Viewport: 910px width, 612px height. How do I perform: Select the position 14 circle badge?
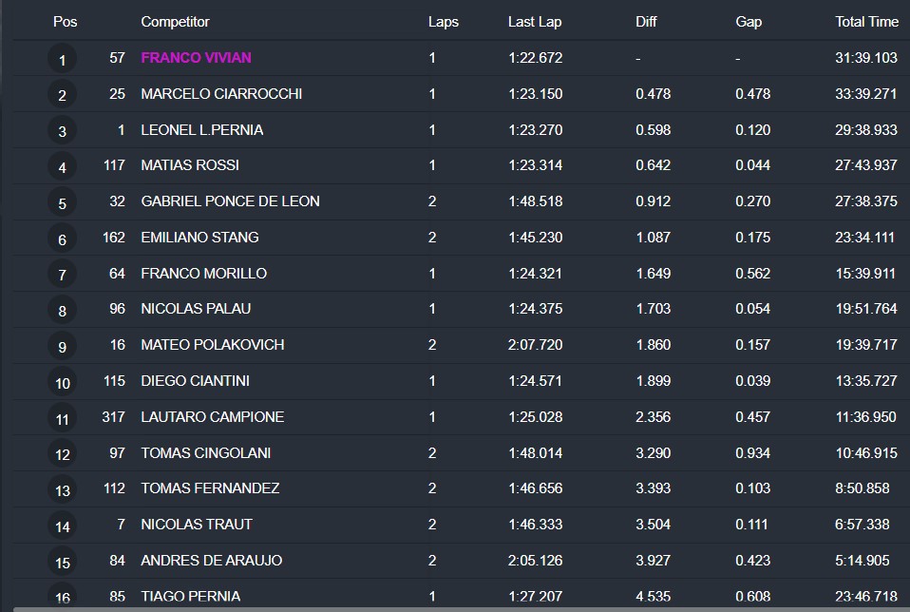click(x=63, y=526)
